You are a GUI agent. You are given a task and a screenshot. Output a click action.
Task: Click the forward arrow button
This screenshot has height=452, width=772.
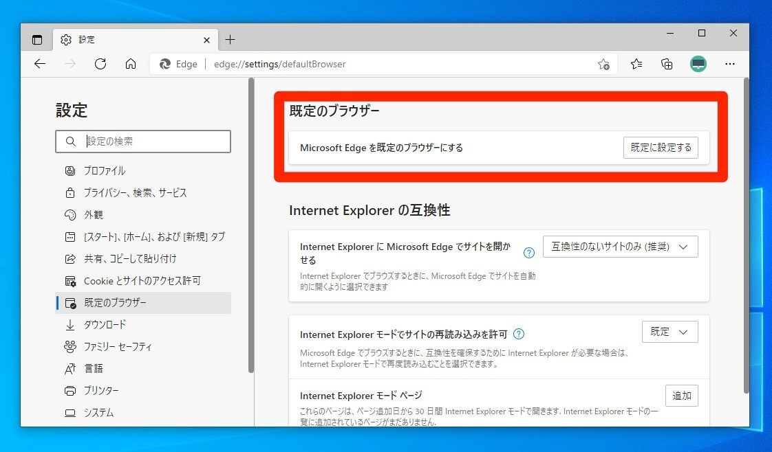click(70, 64)
